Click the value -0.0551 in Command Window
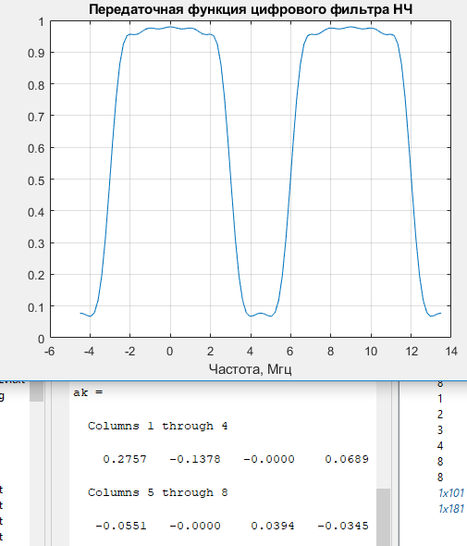The image size is (467, 546). pos(121,526)
